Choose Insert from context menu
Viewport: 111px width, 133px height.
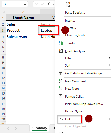tap(70, 21)
